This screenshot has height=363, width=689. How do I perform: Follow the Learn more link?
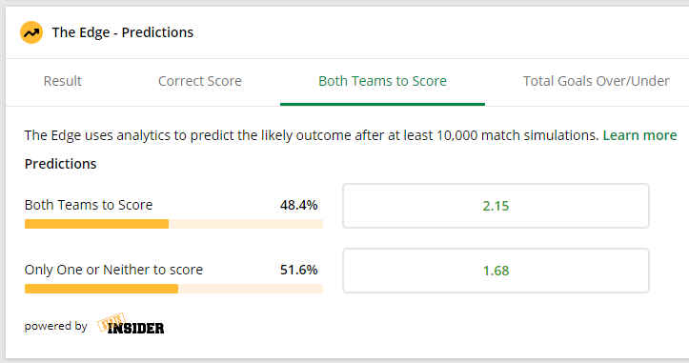coord(639,135)
